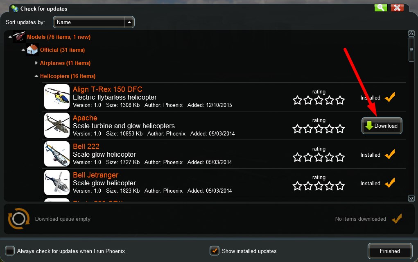Expand the Airplanes (11 items) group
The height and width of the screenshot is (262, 418).
click(x=36, y=63)
